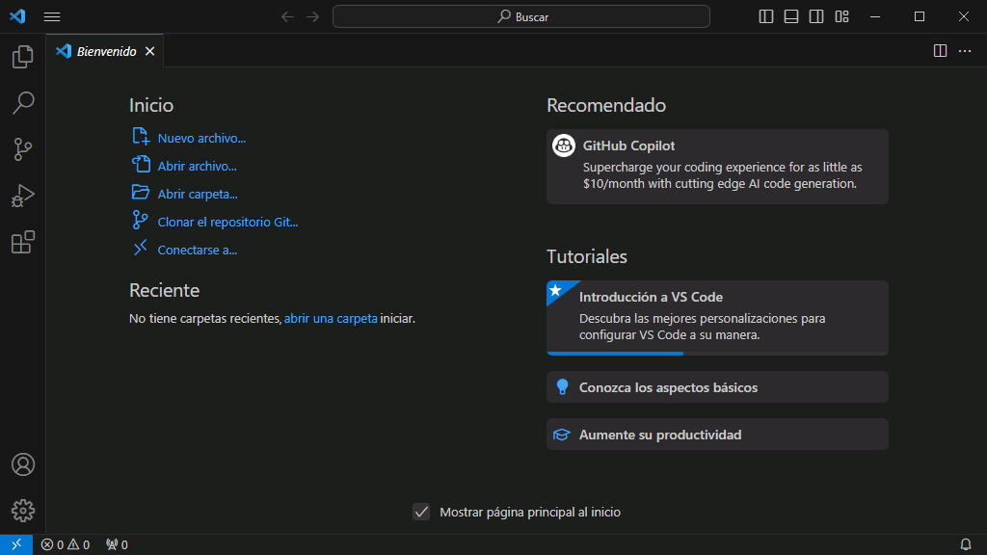Click the star badge on Introducción card
987x555 pixels.
[x=556, y=290]
